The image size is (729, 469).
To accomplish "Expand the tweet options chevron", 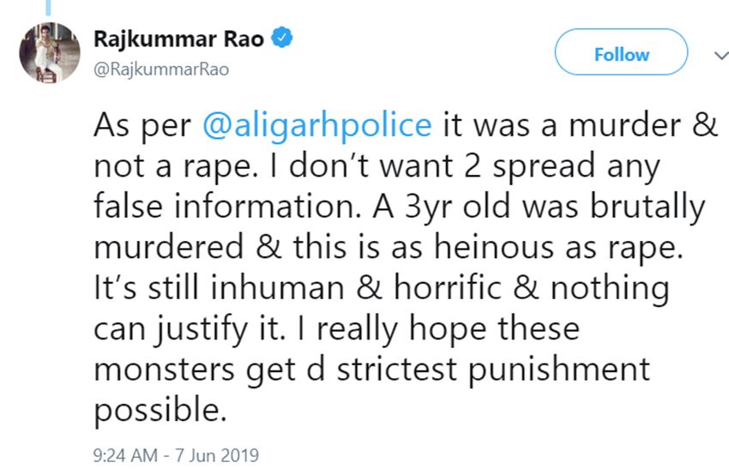I will coord(719,55).
